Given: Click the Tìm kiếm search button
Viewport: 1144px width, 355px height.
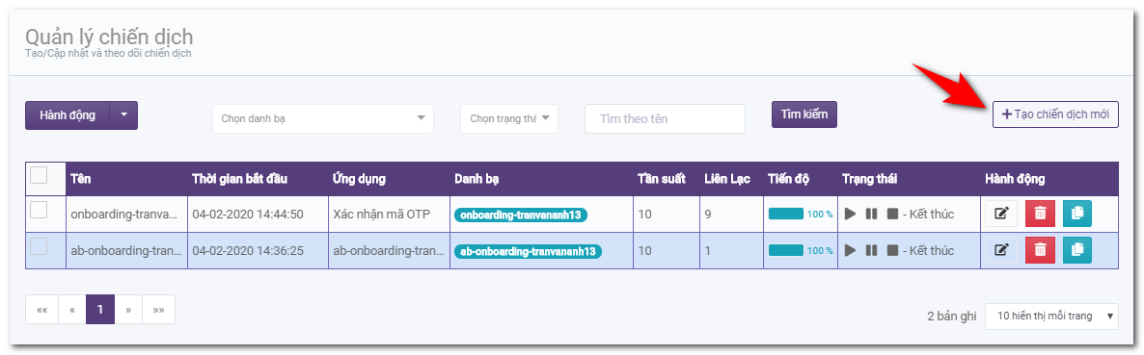Looking at the screenshot, I should click(x=804, y=114).
